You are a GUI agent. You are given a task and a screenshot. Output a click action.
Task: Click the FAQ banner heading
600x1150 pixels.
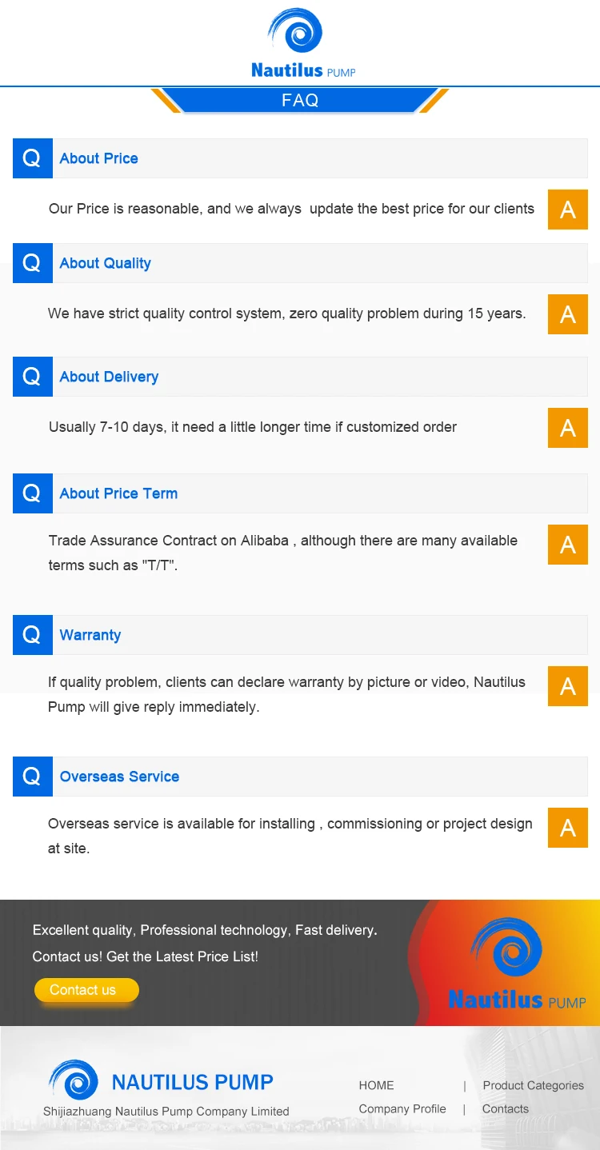(x=300, y=100)
